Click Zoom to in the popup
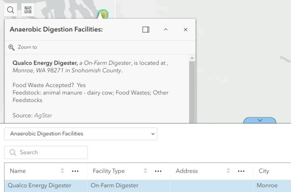 click(23, 47)
